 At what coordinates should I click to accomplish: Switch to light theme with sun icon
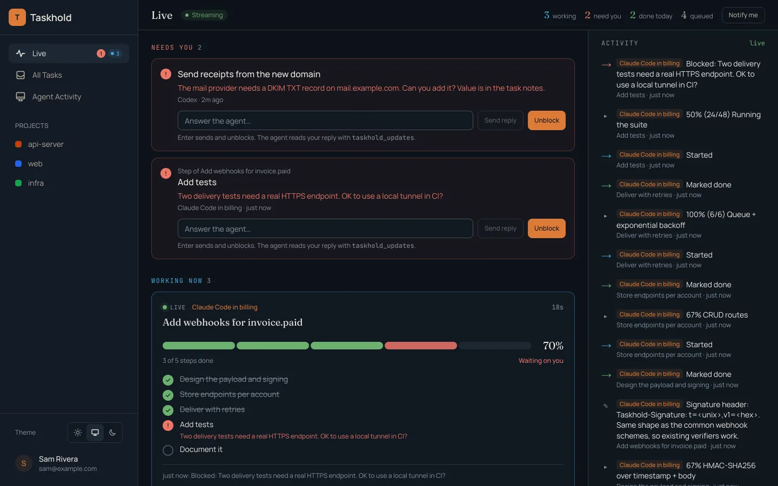pyautogui.click(x=78, y=433)
